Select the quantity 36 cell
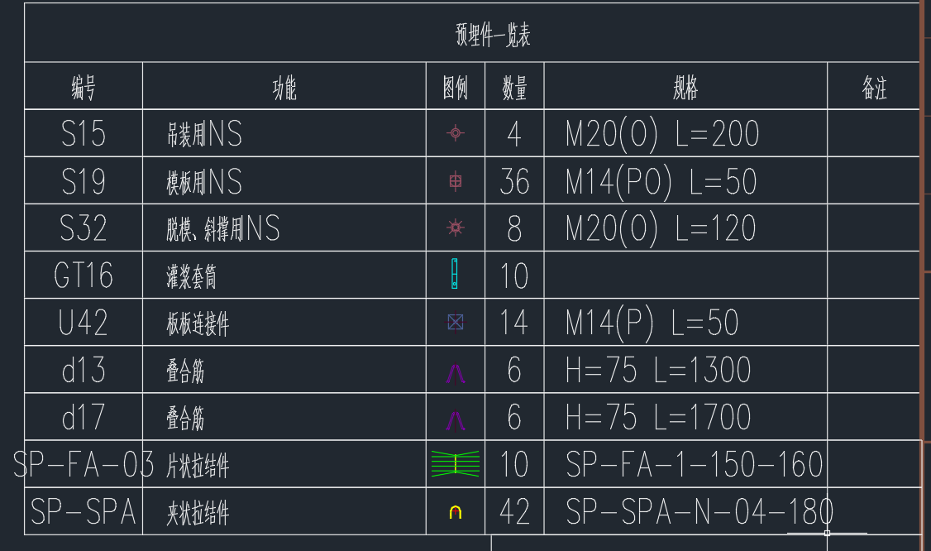 point(514,180)
